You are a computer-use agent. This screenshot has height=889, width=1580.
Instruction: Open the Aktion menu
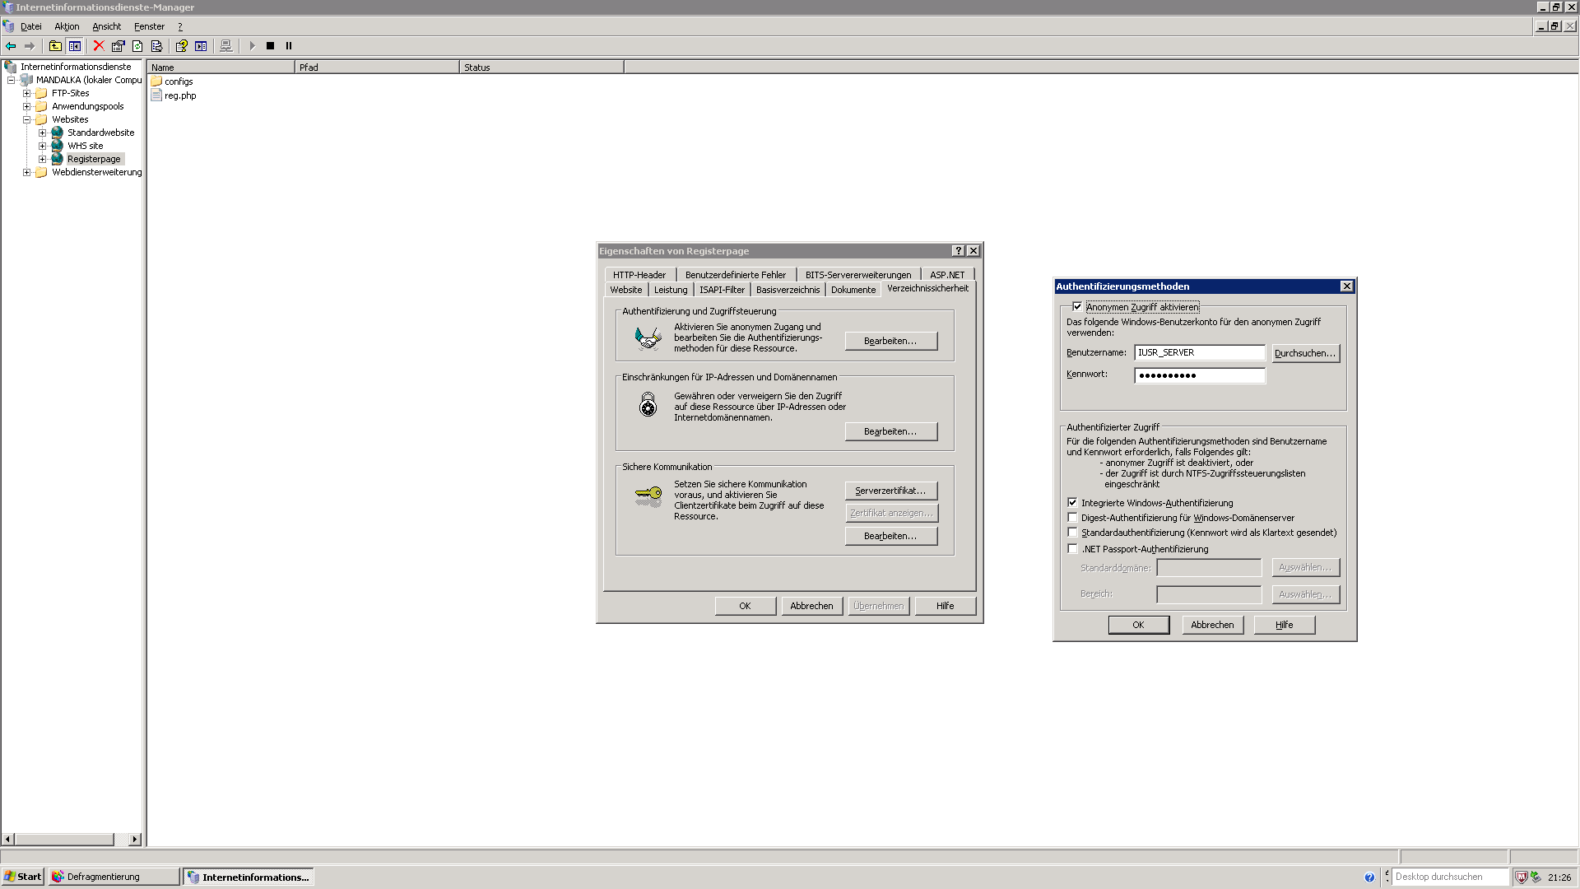67,26
